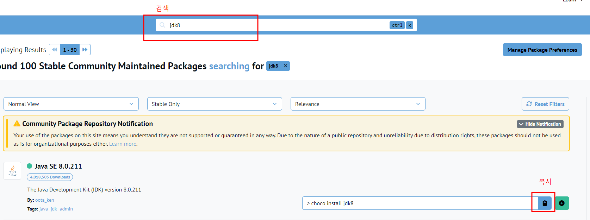Open the Normal View dropdown
590x220 pixels.
[71, 104]
